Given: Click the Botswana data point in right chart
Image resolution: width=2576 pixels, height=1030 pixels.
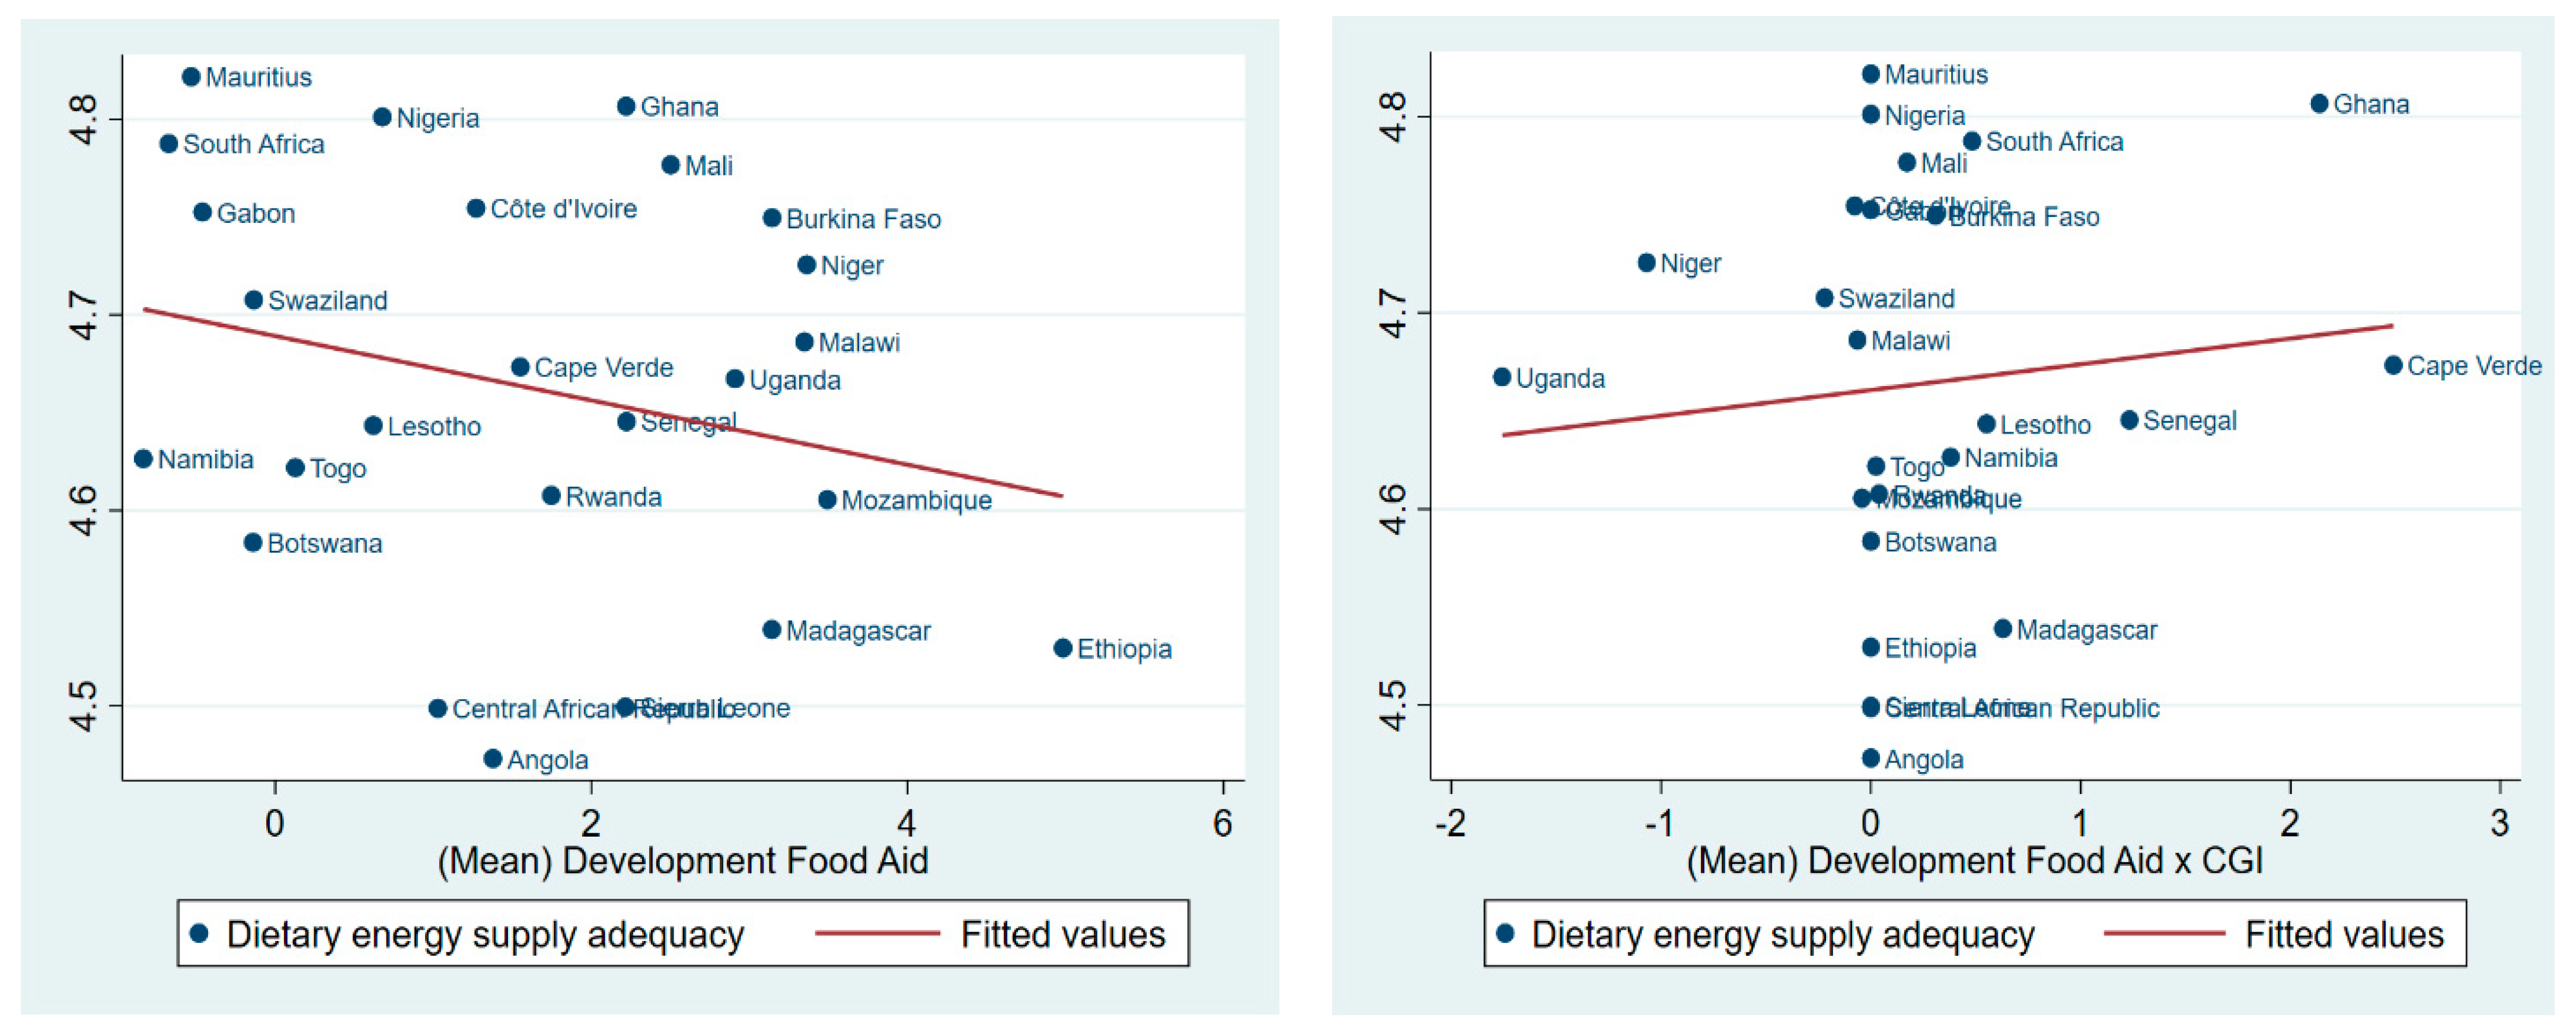Looking at the screenshot, I should 1870,541.
